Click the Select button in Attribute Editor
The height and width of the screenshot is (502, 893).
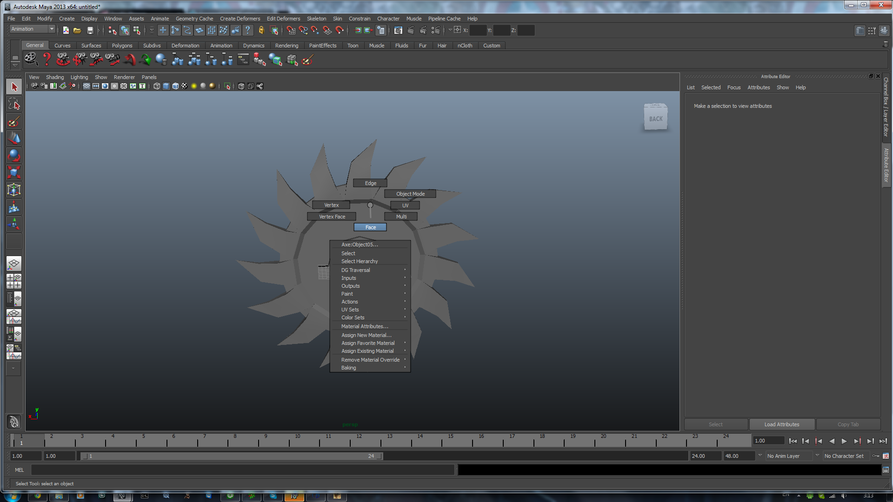pyautogui.click(x=716, y=424)
